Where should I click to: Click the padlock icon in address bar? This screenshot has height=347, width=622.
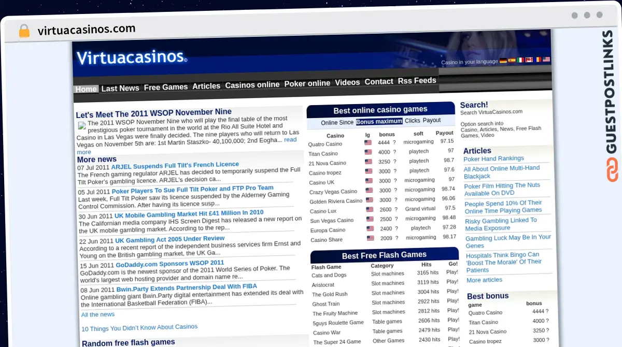click(x=24, y=31)
